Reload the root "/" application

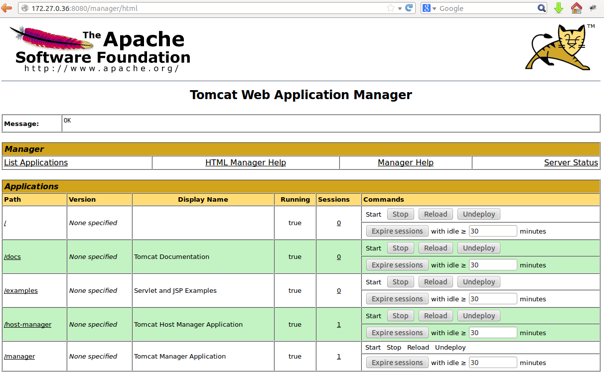(436, 214)
